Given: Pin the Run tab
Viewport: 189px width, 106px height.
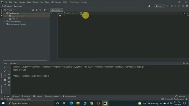Looking at the screenshot, I should 5,85.
